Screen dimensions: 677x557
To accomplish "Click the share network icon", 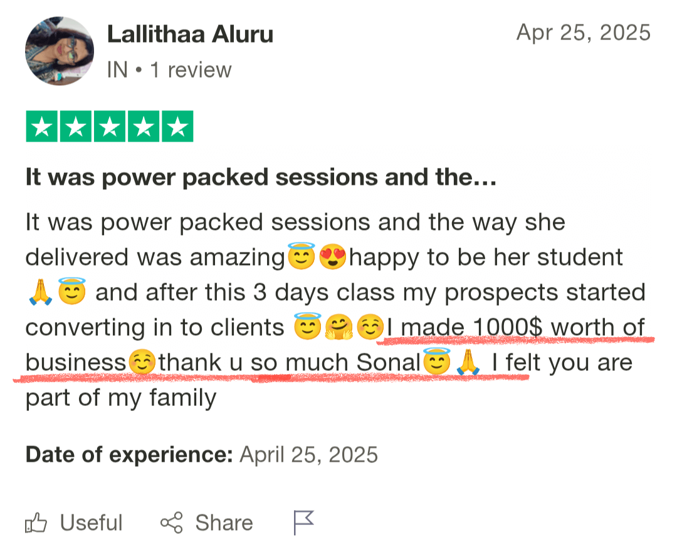I will point(171,523).
